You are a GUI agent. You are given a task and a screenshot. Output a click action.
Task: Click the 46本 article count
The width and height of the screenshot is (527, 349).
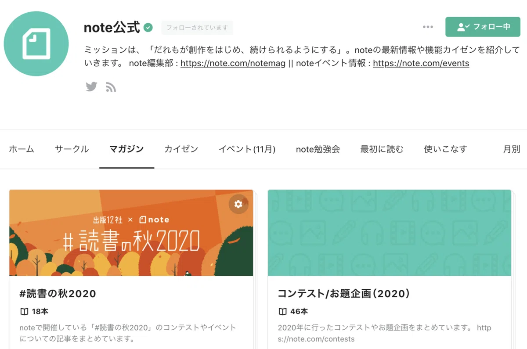pyautogui.click(x=299, y=311)
